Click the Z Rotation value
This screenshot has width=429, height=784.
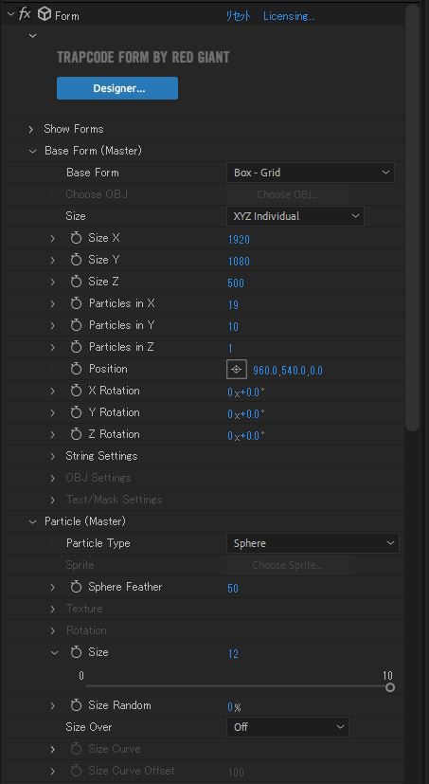246,436
